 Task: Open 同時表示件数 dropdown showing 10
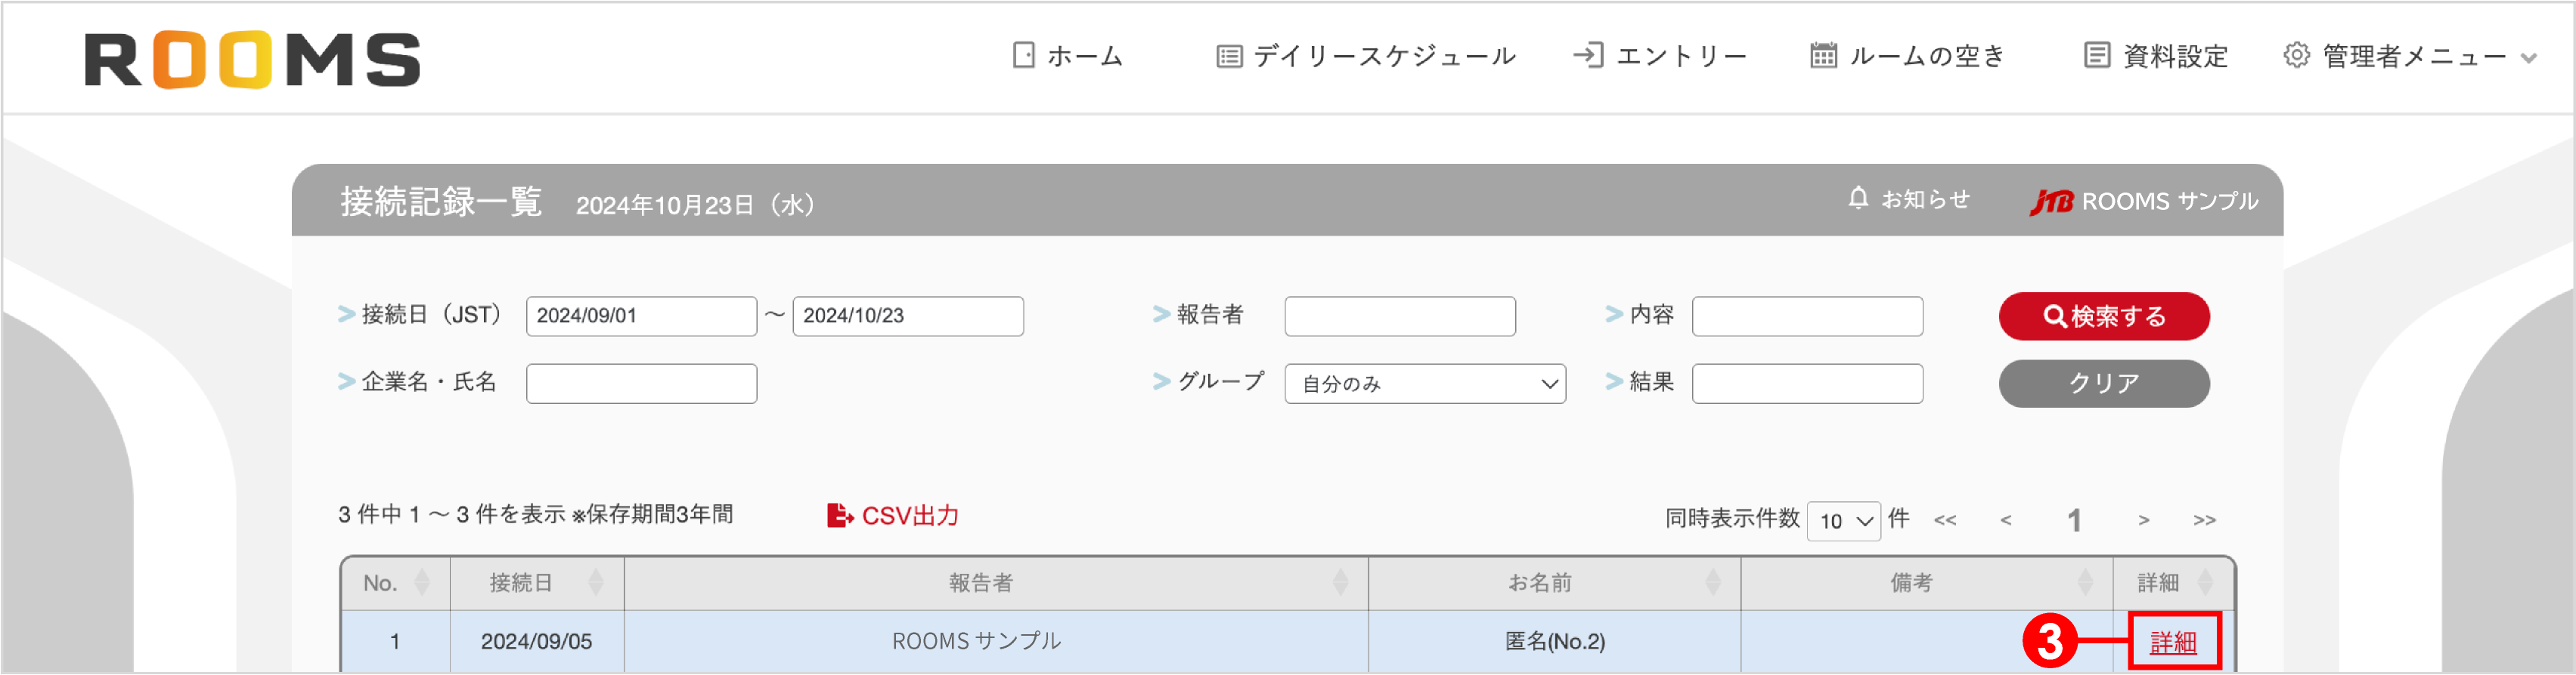click(x=1844, y=521)
